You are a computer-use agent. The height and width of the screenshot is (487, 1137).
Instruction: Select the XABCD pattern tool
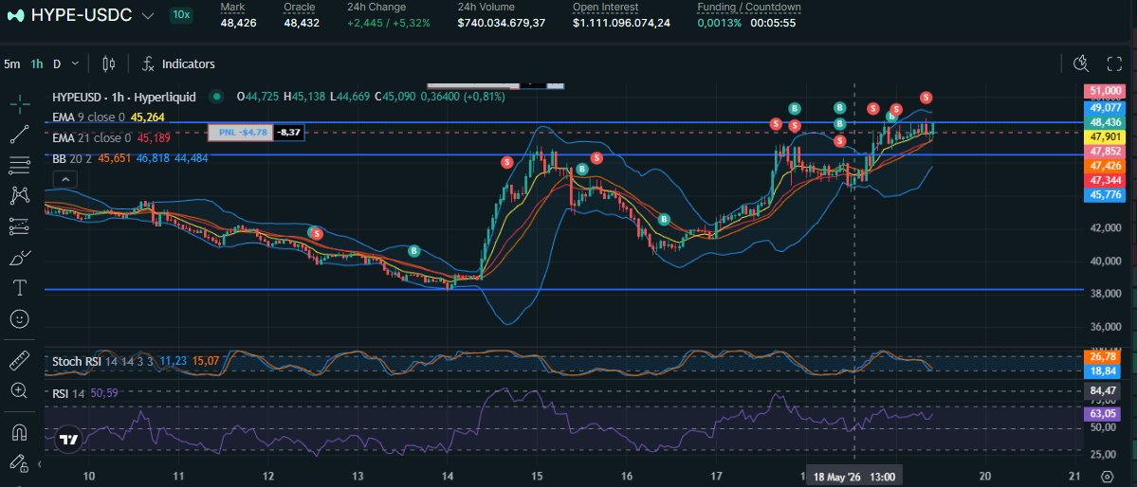point(20,195)
